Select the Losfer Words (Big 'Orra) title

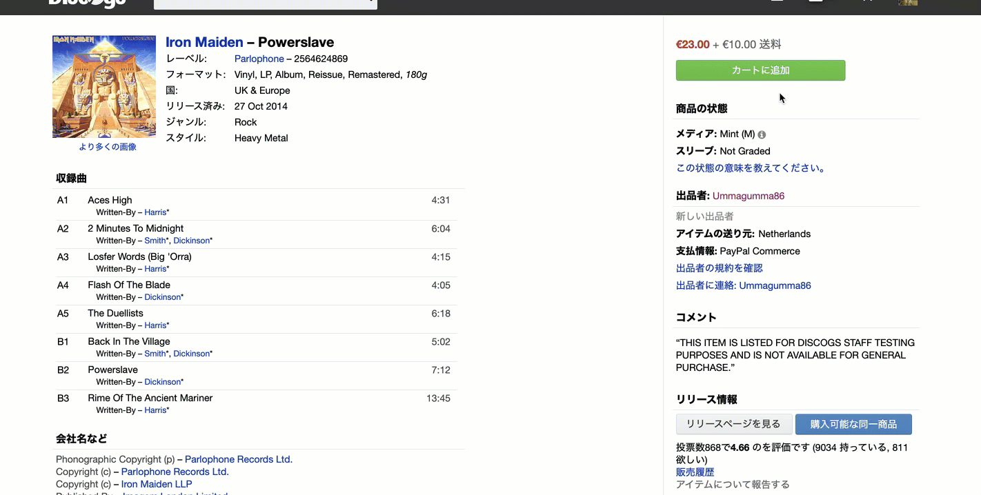pyautogui.click(x=139, y=256)
